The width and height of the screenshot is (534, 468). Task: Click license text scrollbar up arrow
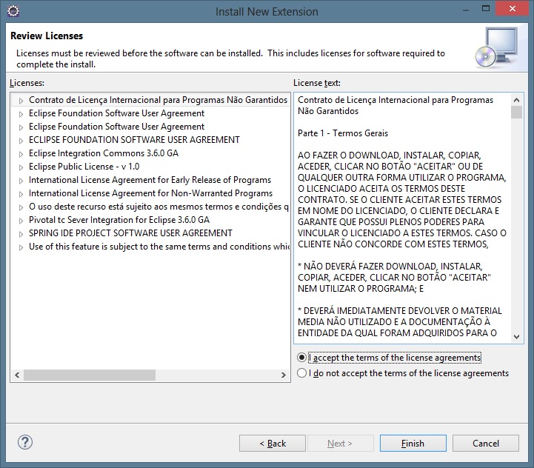point(516,99)
